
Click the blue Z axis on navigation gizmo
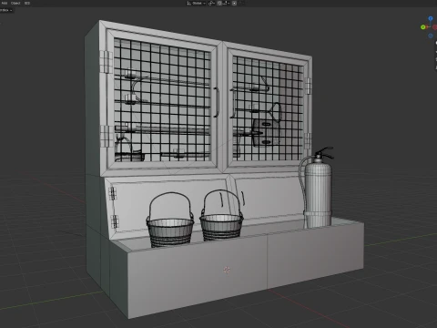coord(431,18)
